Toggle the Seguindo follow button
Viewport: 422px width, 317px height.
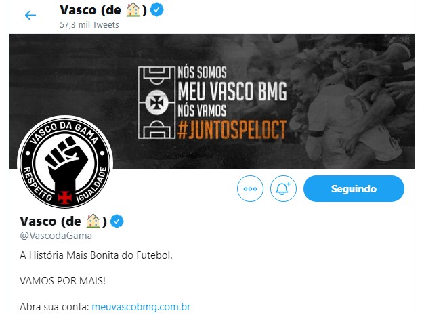354,188
